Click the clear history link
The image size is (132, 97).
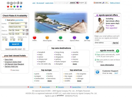click(x=16, y=70)
